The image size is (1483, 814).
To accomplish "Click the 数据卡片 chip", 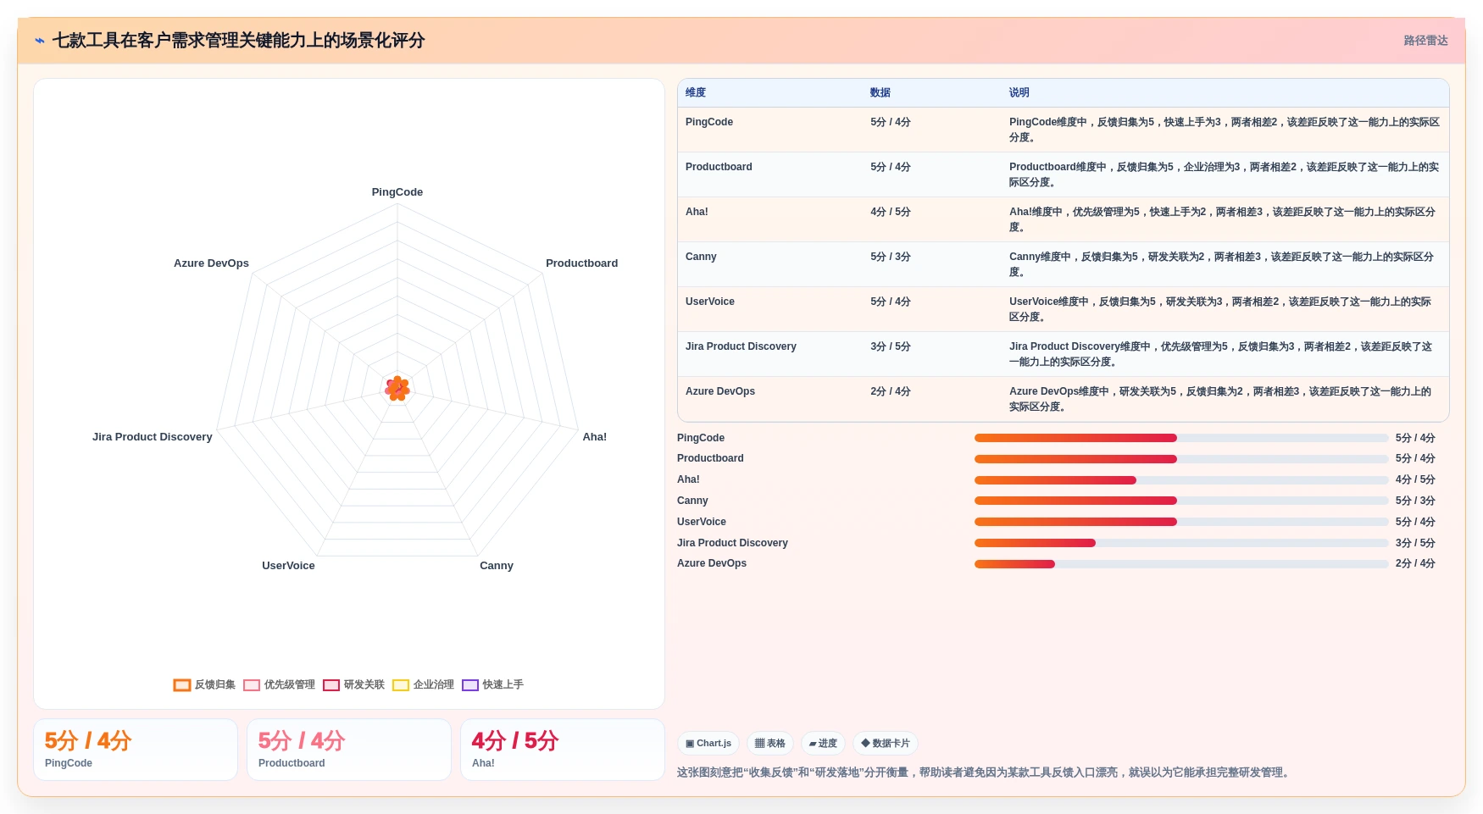I will click(886, 744).
